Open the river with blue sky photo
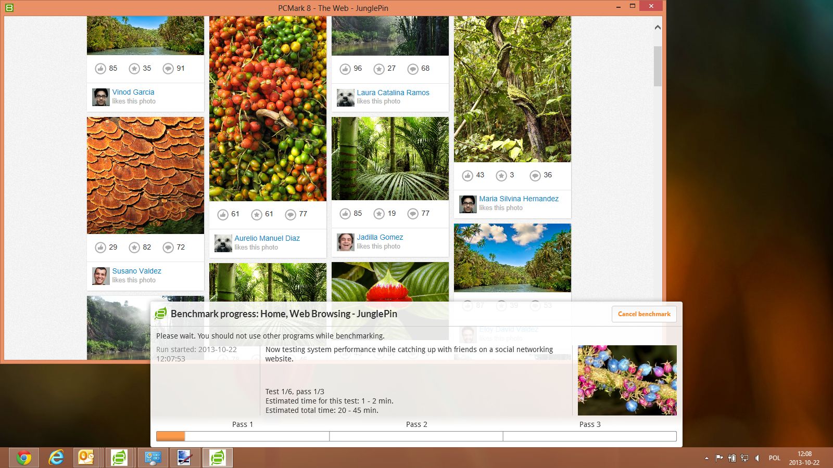The width and height of the screenshot is (833, 468). (x=512, y=258)
